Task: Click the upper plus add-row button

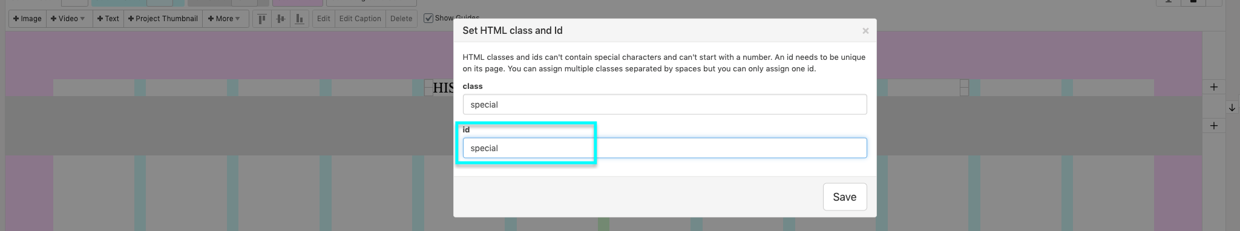Action: click(x=1214, y=87)
